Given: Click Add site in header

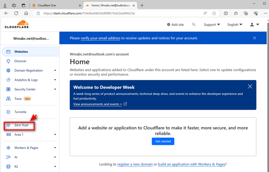Looking at the screenshot, I should click(175, 25).
